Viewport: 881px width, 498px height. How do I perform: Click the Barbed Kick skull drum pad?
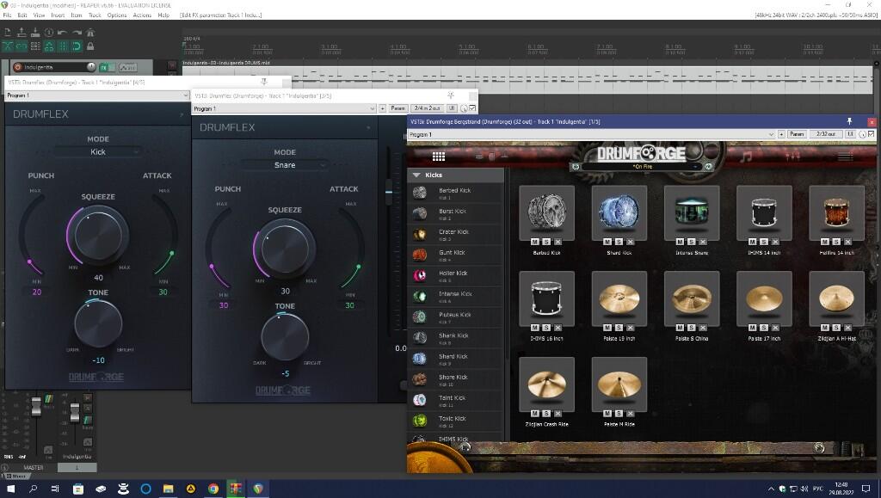point(546,212)
